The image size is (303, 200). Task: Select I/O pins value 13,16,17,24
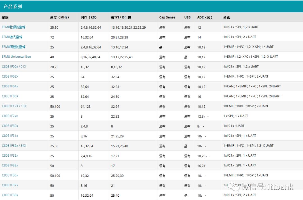(x=120, y=47)
